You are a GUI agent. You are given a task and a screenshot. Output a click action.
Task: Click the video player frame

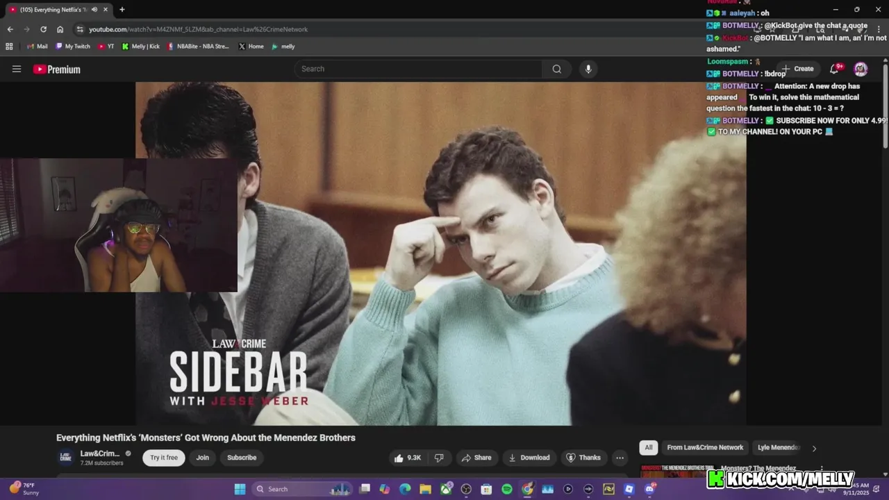click(x=441, y=253)
